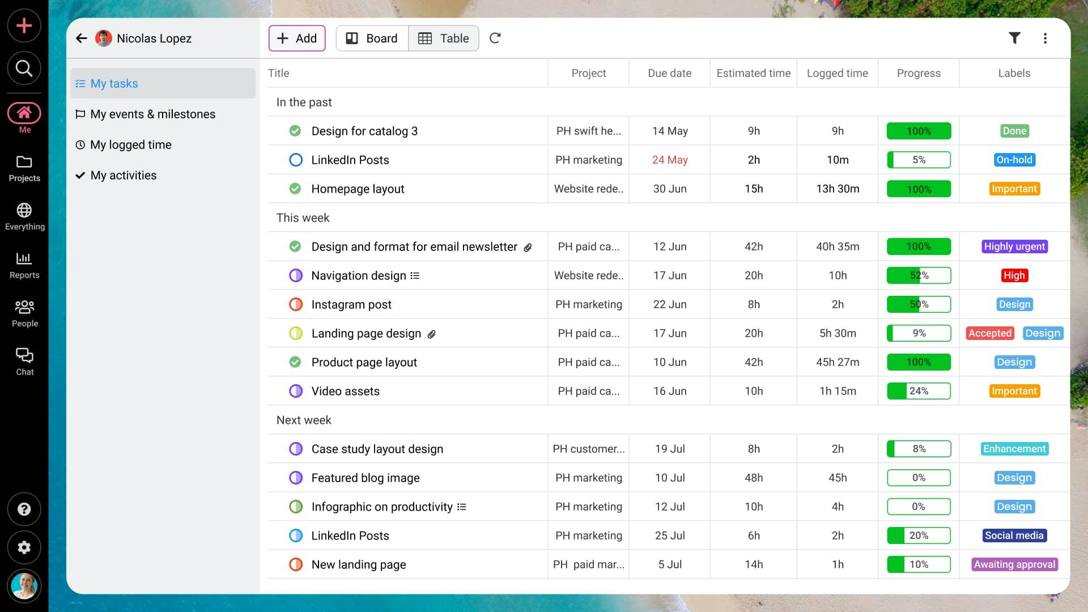
Task: View Reports from the sidebar
Action: tap(24, 263)
